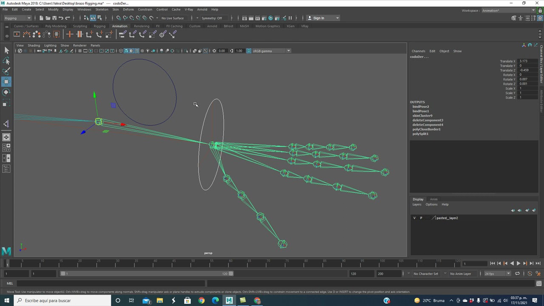Click the Playblast shelf icon
Viewport: 544px width, 306px height.
17,34
